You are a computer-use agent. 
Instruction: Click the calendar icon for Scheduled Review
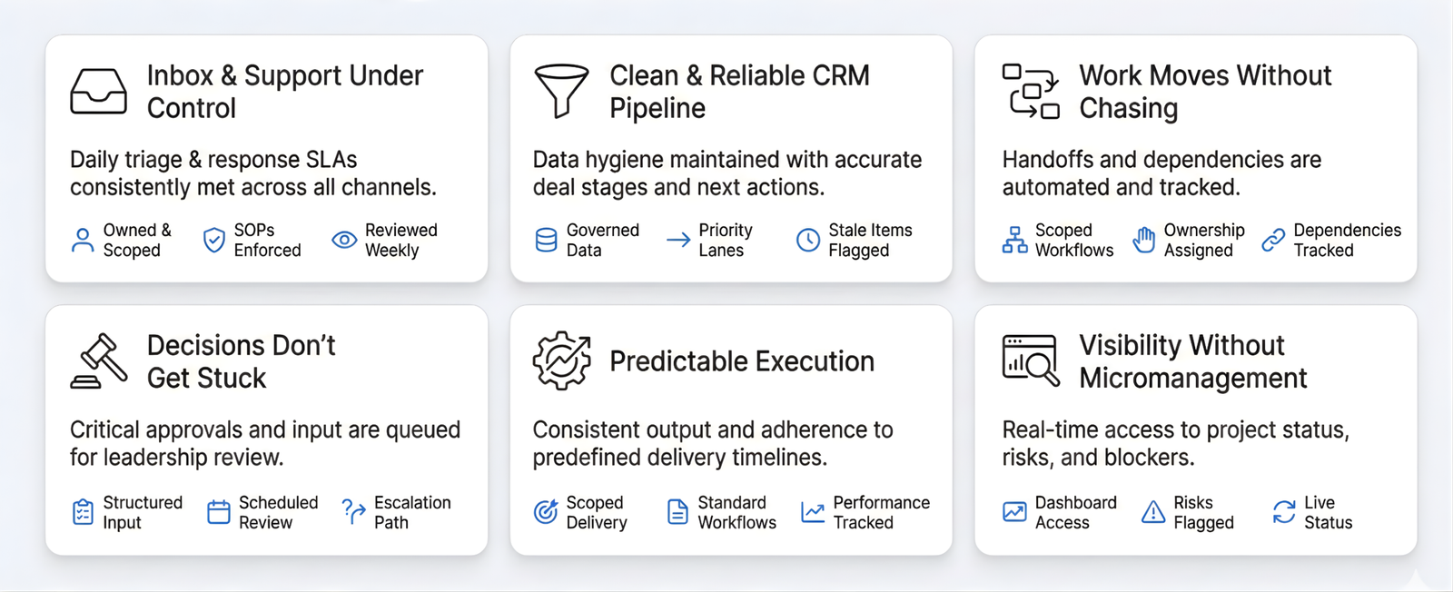(x=219, y=512)
